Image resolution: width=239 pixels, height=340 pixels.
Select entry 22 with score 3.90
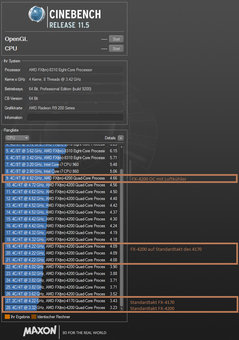click(x=62, y=267)
